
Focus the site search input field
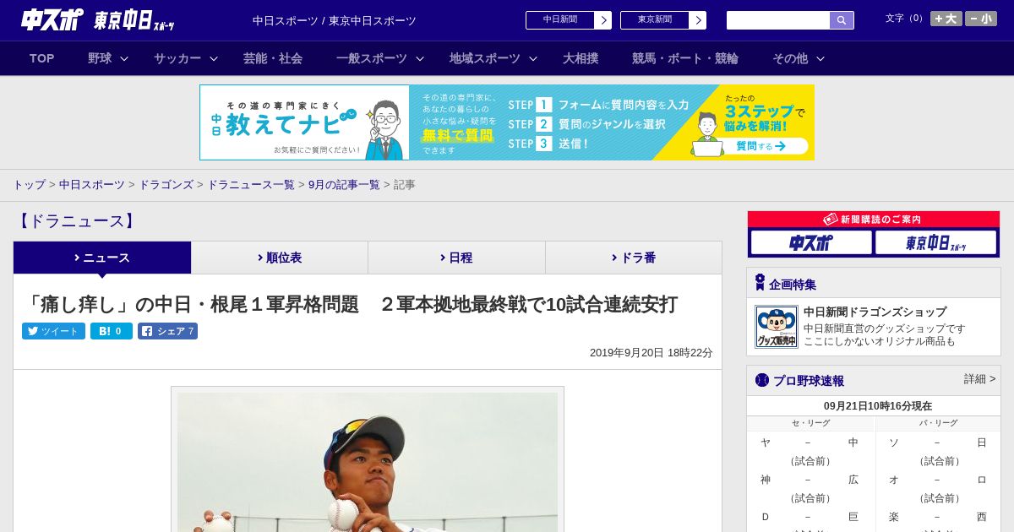(x=778, y=20)
